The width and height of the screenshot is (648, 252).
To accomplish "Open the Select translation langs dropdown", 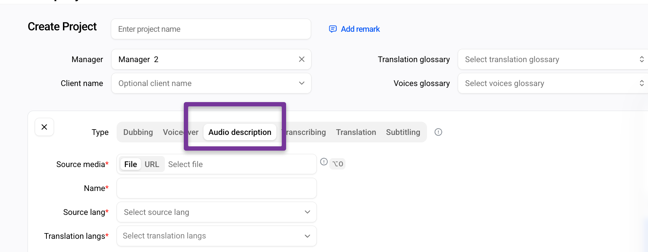I will click(x=217, y=236).
